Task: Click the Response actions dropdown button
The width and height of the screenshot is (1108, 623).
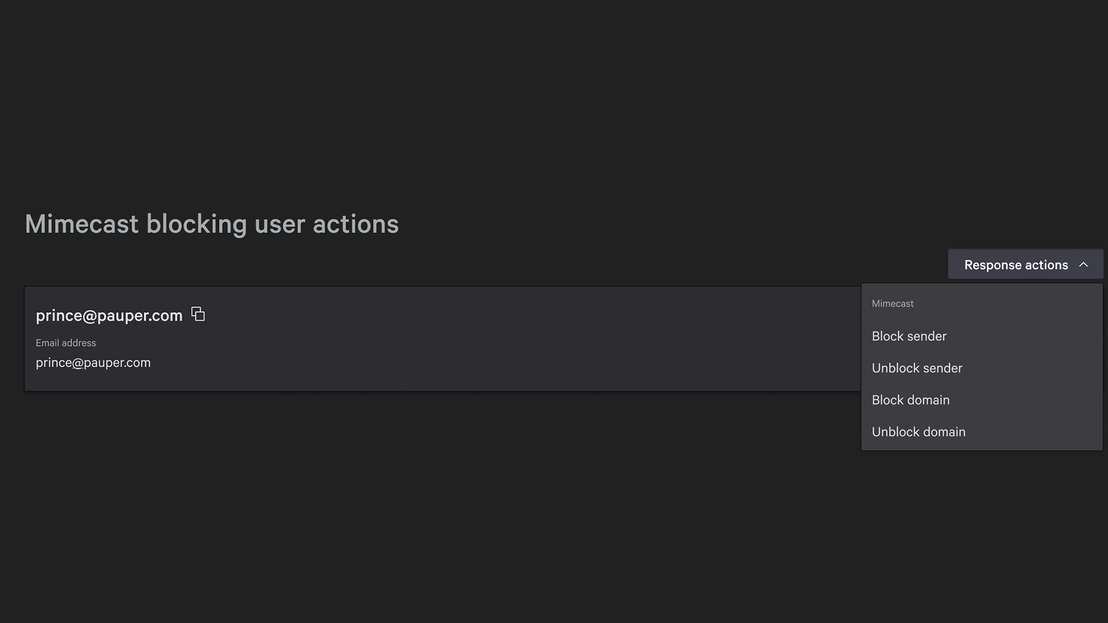Action: click(1025, 265)
